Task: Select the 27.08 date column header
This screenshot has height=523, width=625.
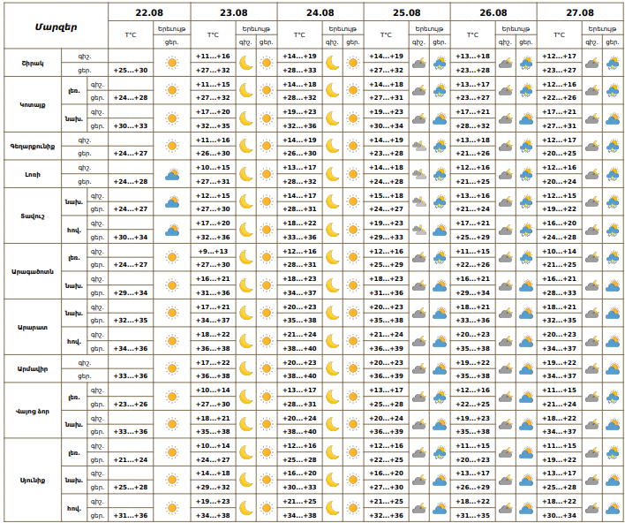Action: (x=580, y=12)
